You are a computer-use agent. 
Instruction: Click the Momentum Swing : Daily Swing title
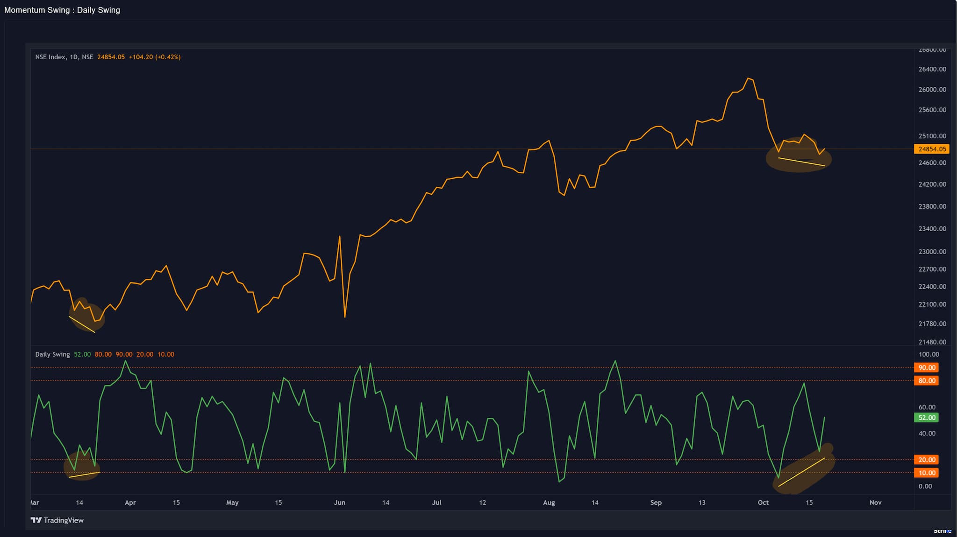(x=62, y=10)
